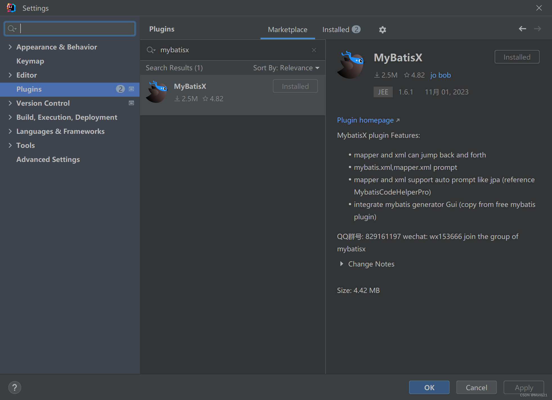
Task: Click the Size: 4.42 MB text
Action: click(x=358, y=290)
